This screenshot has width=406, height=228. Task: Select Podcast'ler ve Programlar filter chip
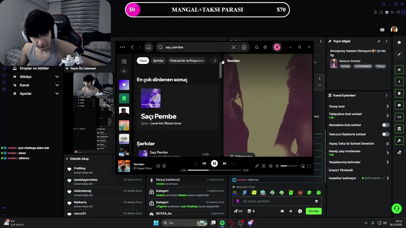tap(187, 60)
